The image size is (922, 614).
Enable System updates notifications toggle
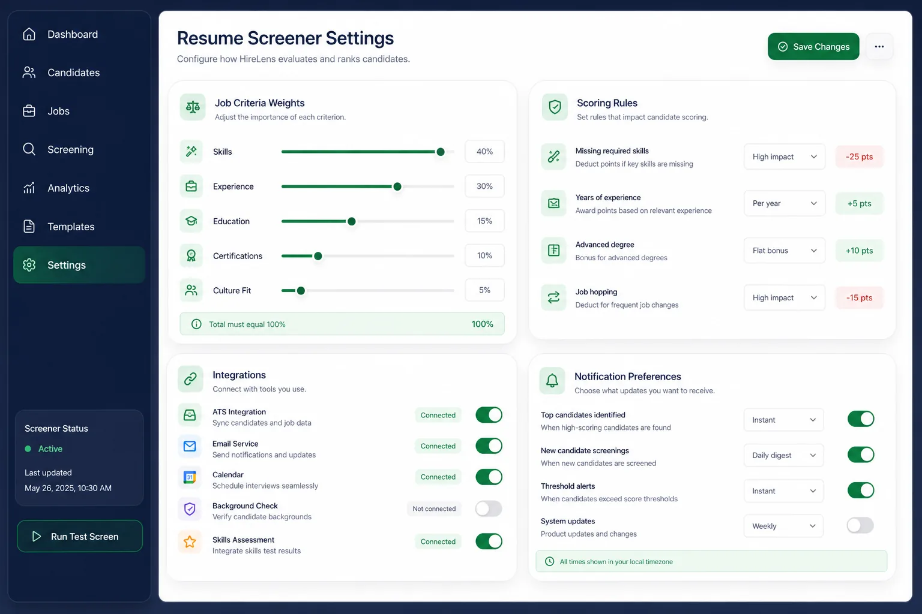[x=861, y=526]
